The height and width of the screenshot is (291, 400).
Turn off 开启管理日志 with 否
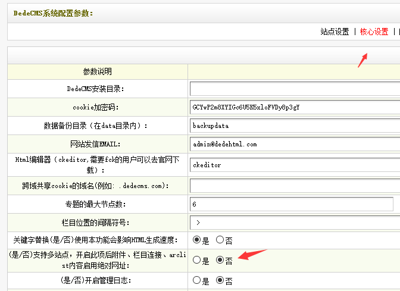click(220, 280)
